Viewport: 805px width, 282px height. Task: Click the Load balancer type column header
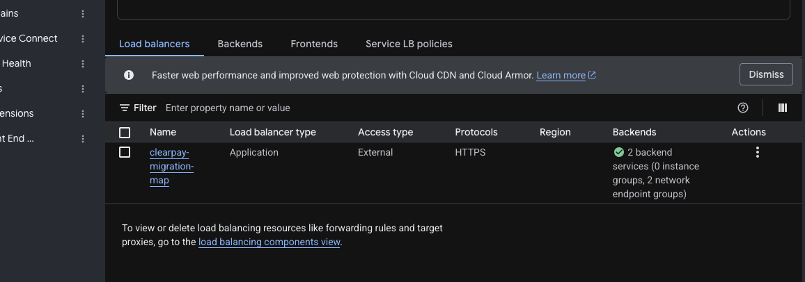coord(272,133)
